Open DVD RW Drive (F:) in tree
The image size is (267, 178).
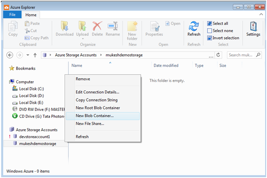point(39,110)
